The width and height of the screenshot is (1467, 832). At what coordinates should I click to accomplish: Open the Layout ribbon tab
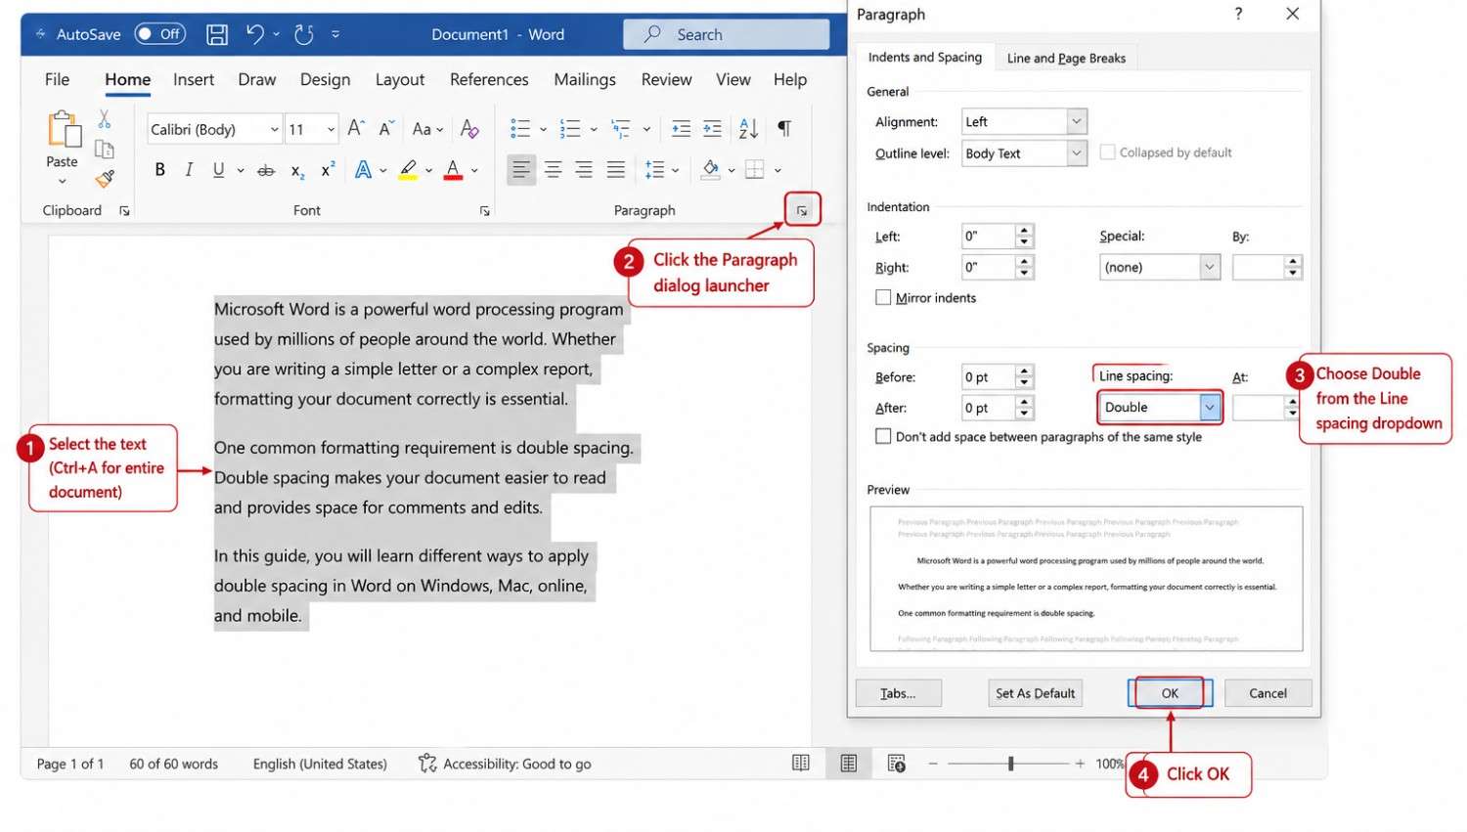tap(400, 80)
